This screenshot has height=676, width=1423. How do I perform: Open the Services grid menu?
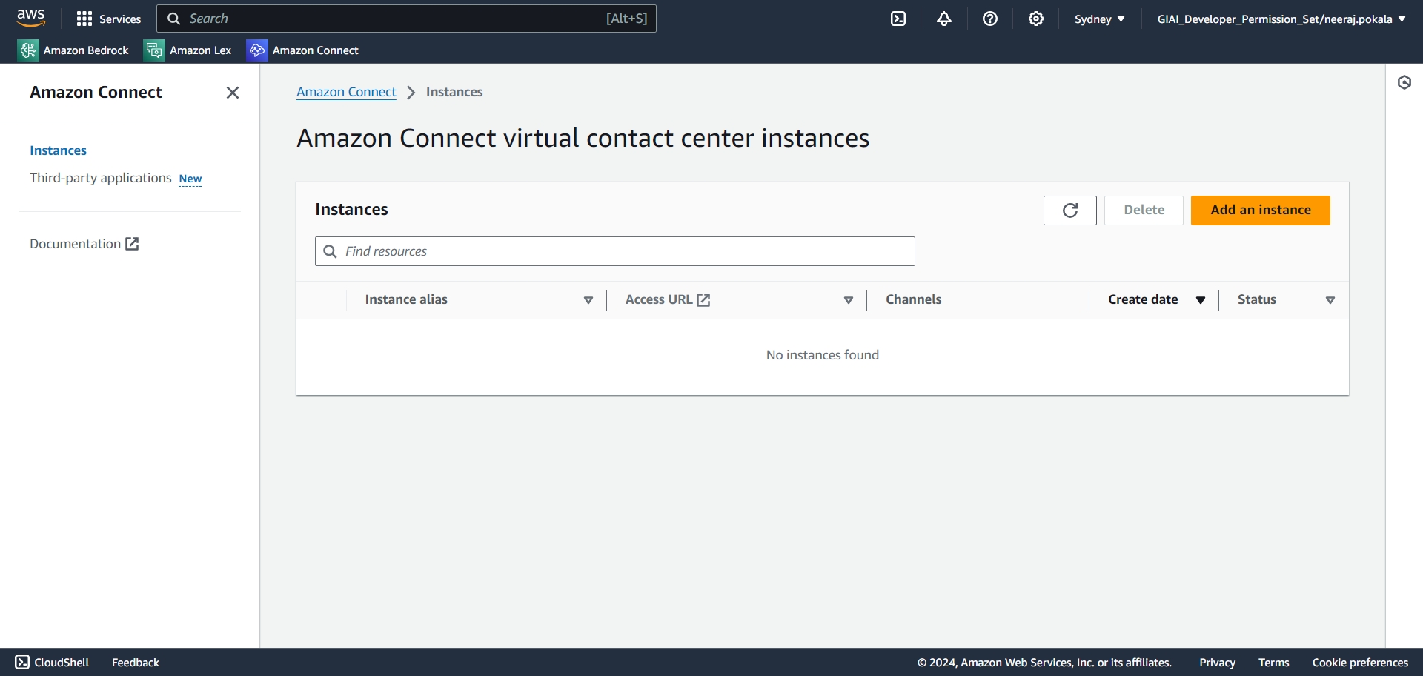(109, 19)
